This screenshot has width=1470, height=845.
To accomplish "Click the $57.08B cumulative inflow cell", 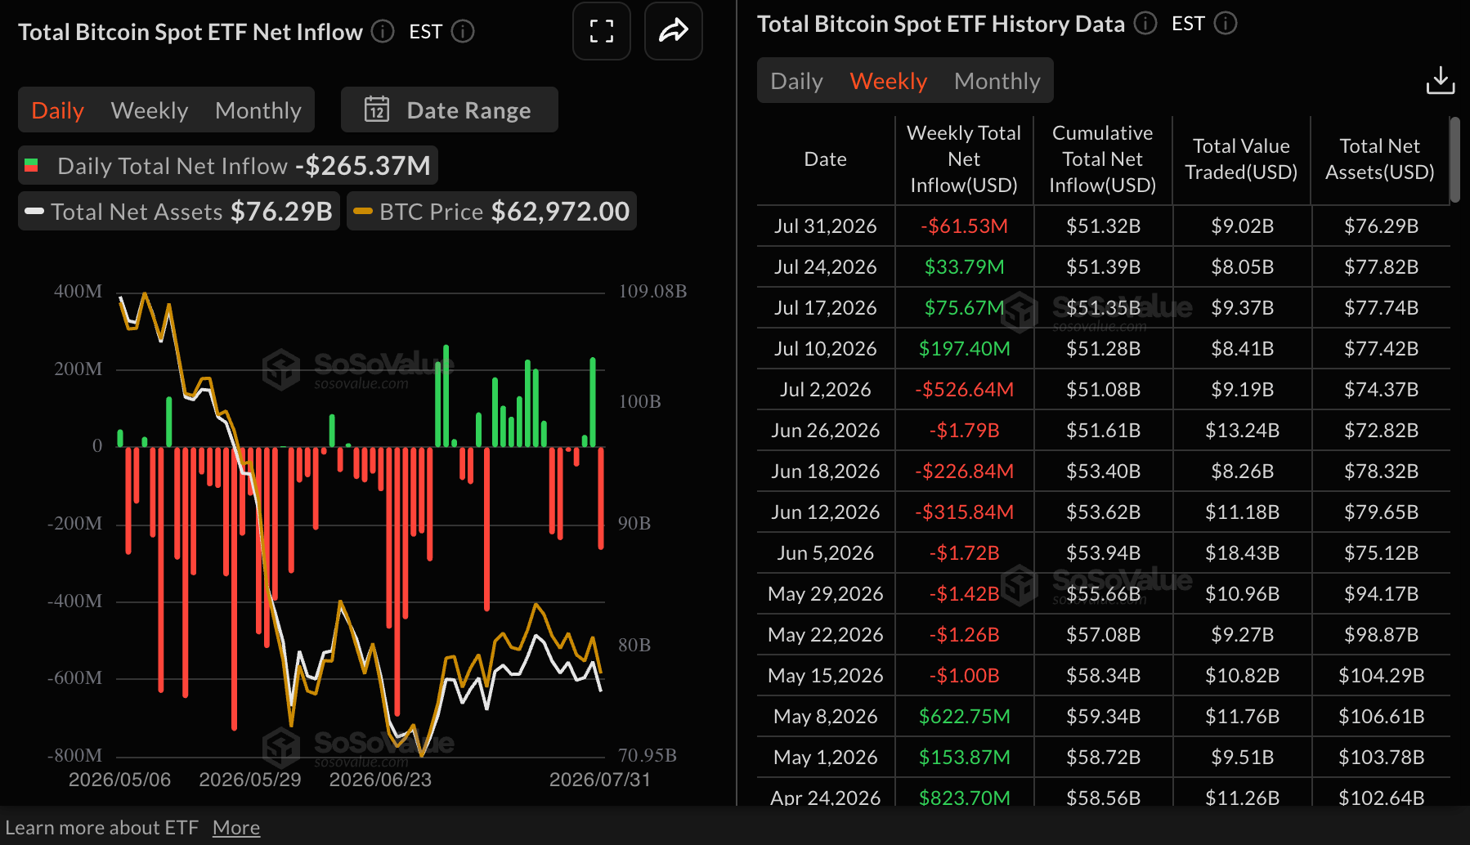I will [x=1103, y=634].
